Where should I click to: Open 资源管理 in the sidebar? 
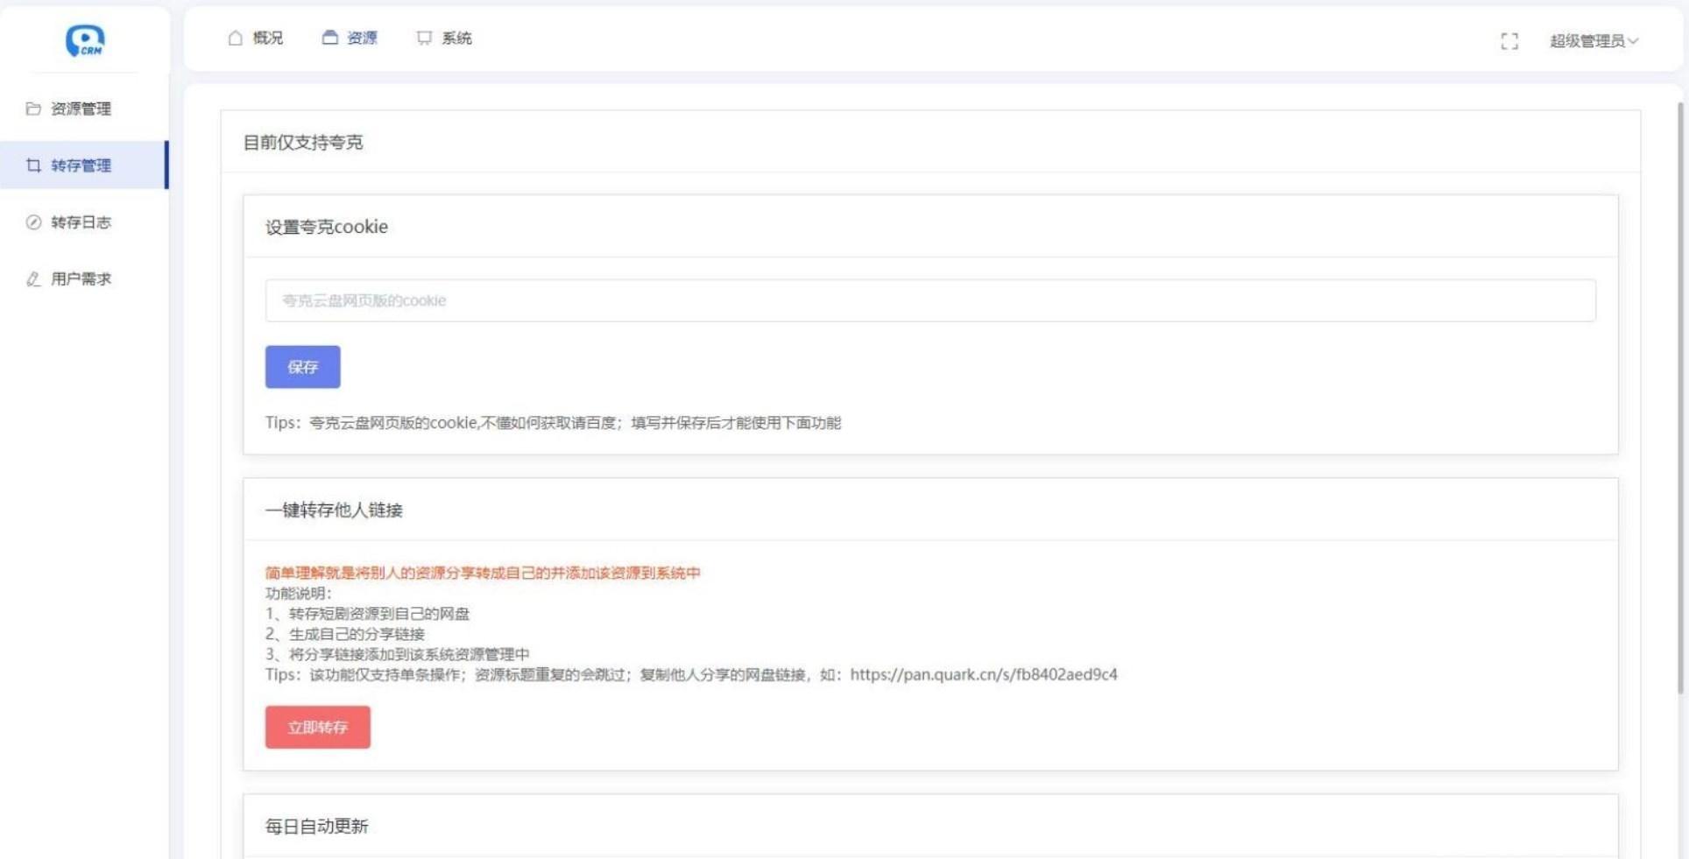pyautogui.click(x=84, y=109)
